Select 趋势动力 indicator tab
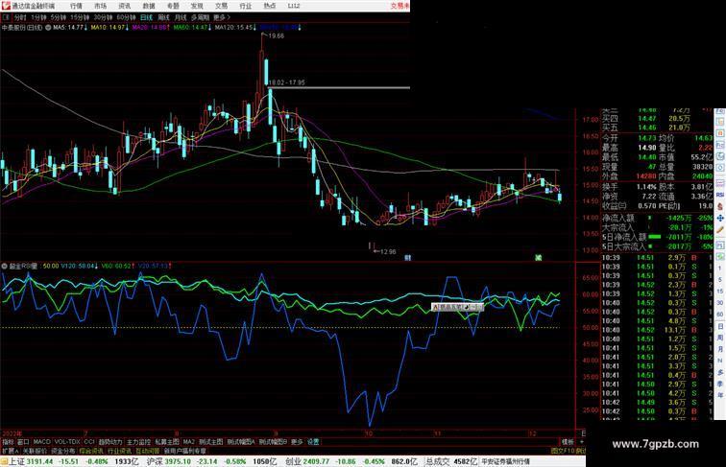This screenshot has height=467, width=726. (110, 442)
